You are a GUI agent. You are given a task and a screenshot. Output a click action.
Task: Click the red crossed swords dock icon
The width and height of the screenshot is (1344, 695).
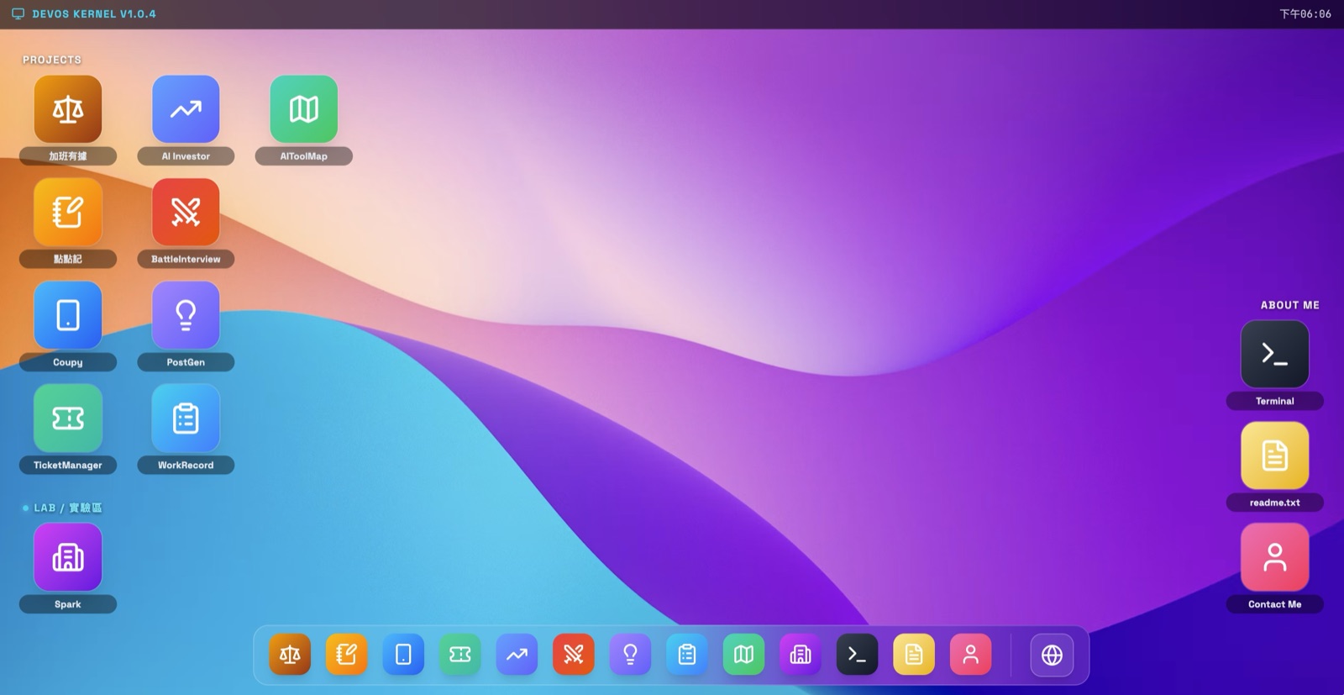[574, 655]
